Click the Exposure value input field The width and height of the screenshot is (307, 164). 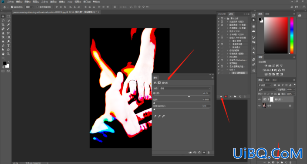tap(207, 93)
